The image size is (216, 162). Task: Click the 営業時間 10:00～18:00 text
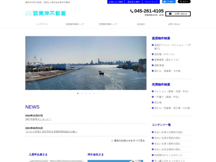click(154, 15)
